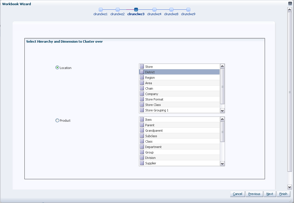Click the list icon beside Company
The image size is (294, 203).
pyautogui.click(x=142, y=94)
